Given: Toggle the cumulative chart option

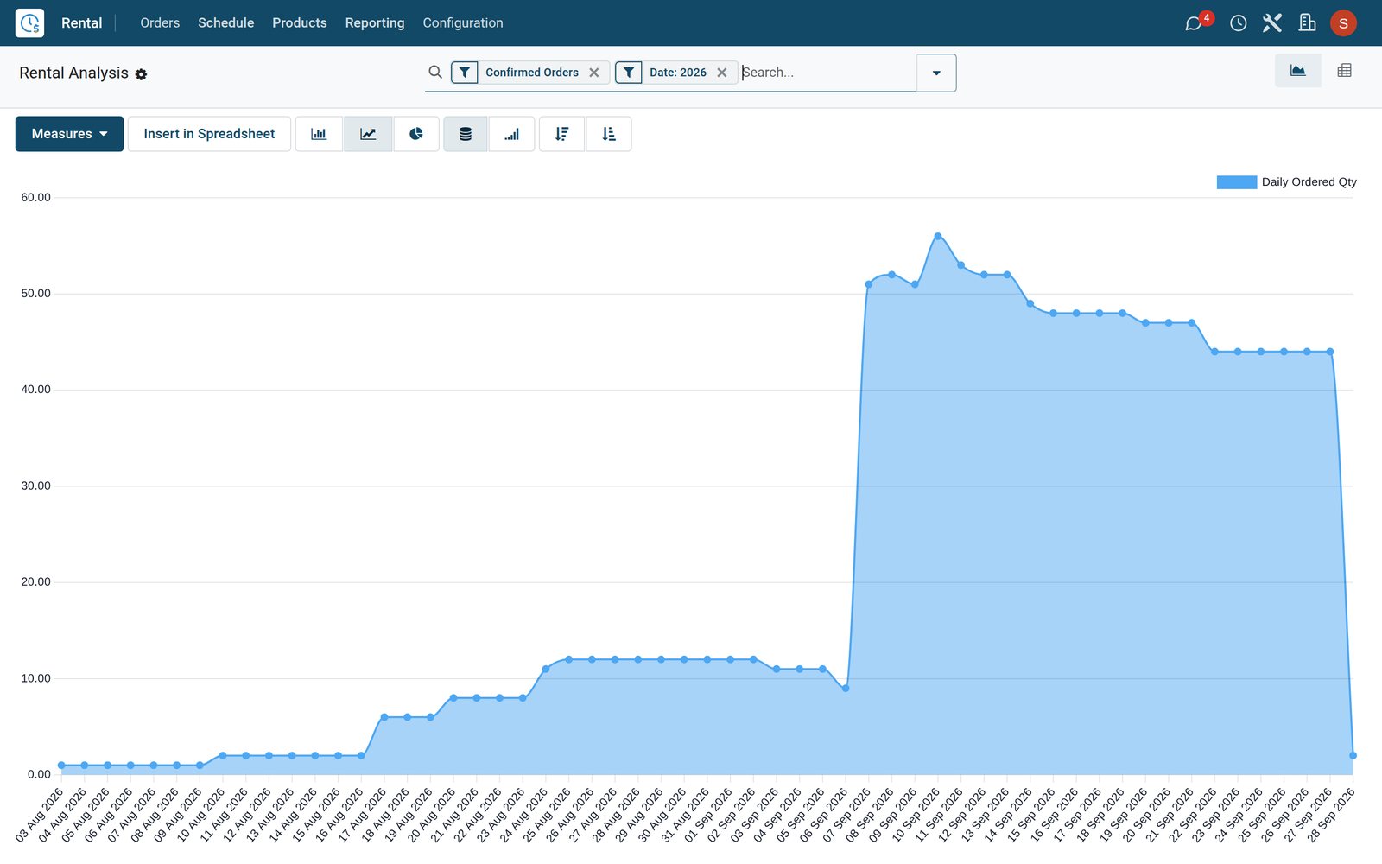Looking at the screenshot, I should click(512, 134).
